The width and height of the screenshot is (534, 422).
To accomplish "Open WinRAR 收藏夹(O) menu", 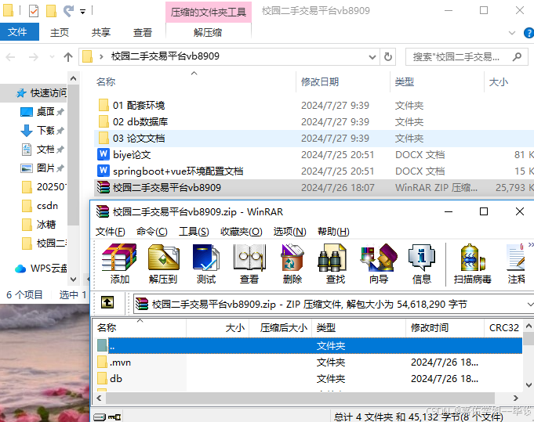I will (x=241, y=232).
